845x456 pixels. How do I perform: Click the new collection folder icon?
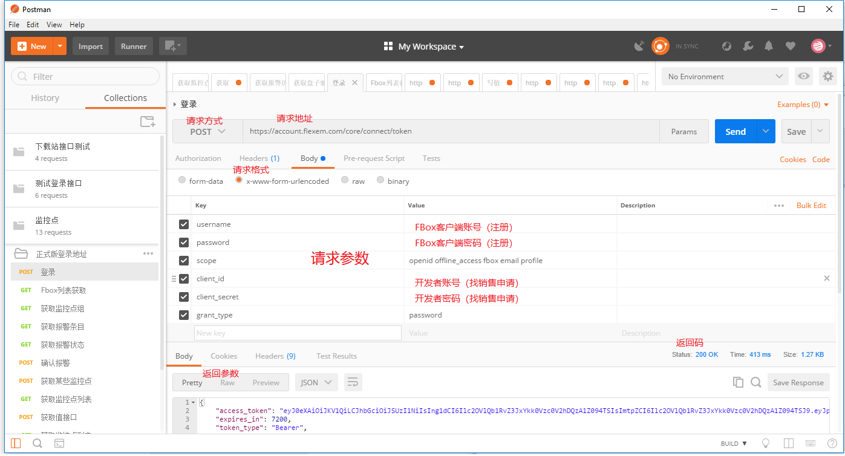point(148,122)
